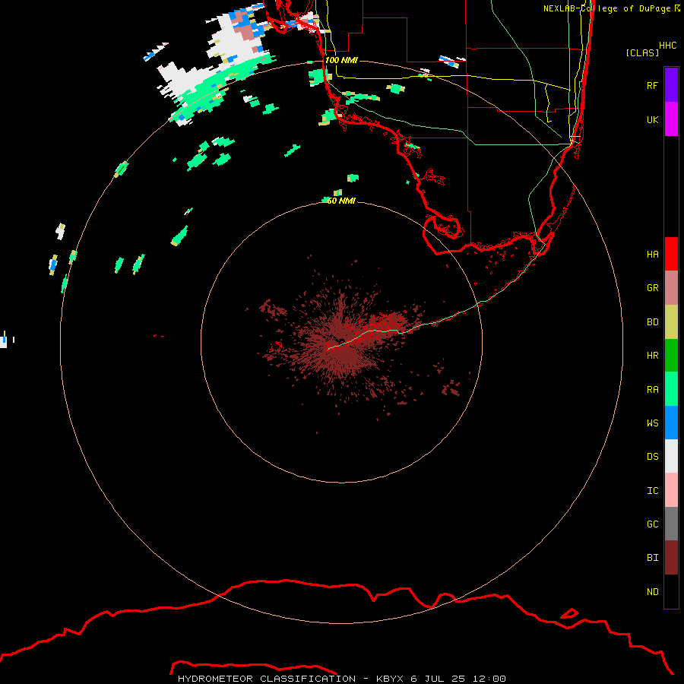Click the dusty pink GR legend swatch
The height and width of the screenshot is (684, 684).
671,288
